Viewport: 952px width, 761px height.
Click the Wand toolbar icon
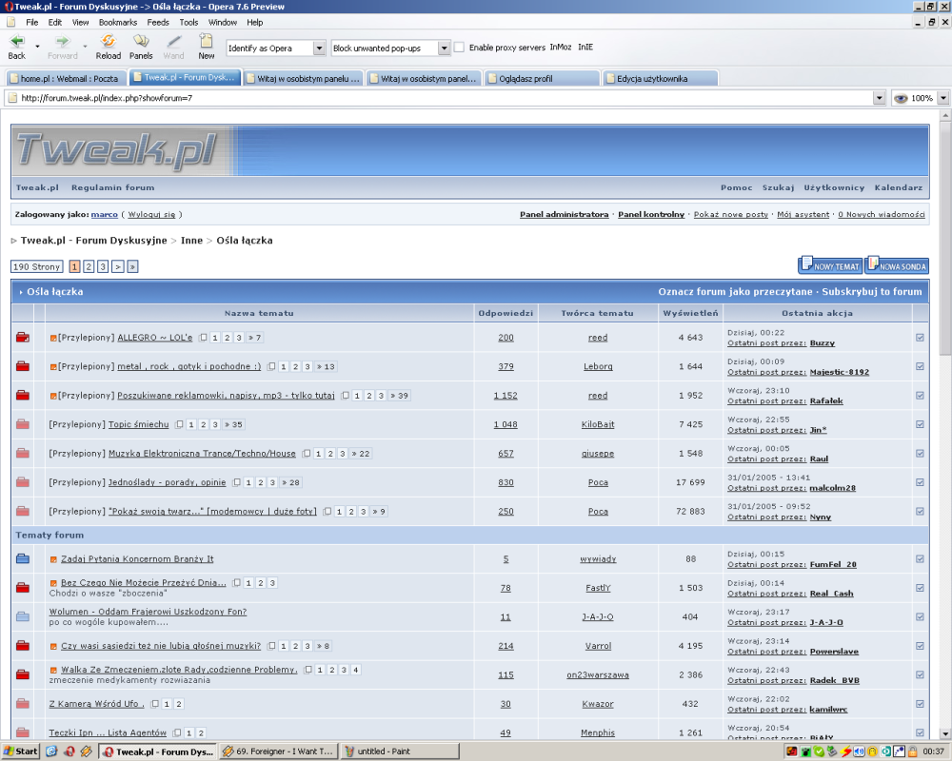click(173, 41)
